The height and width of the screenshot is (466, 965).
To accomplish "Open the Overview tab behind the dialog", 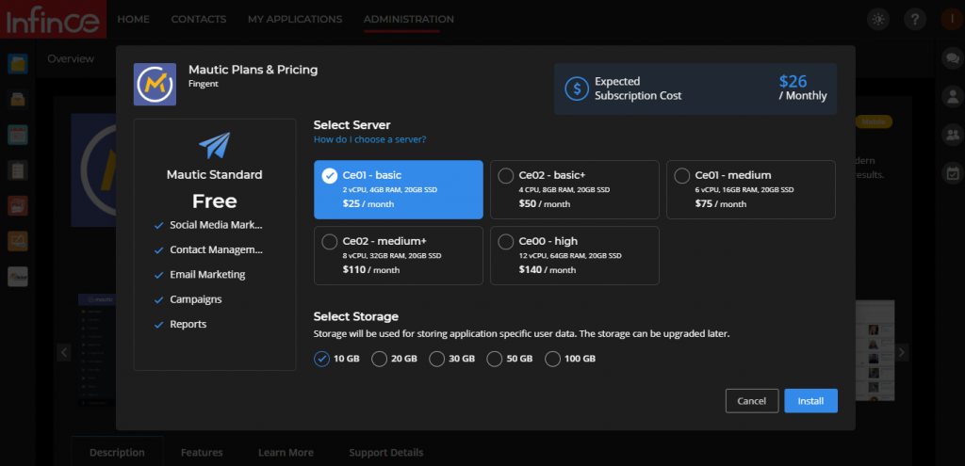I will 71,59.
